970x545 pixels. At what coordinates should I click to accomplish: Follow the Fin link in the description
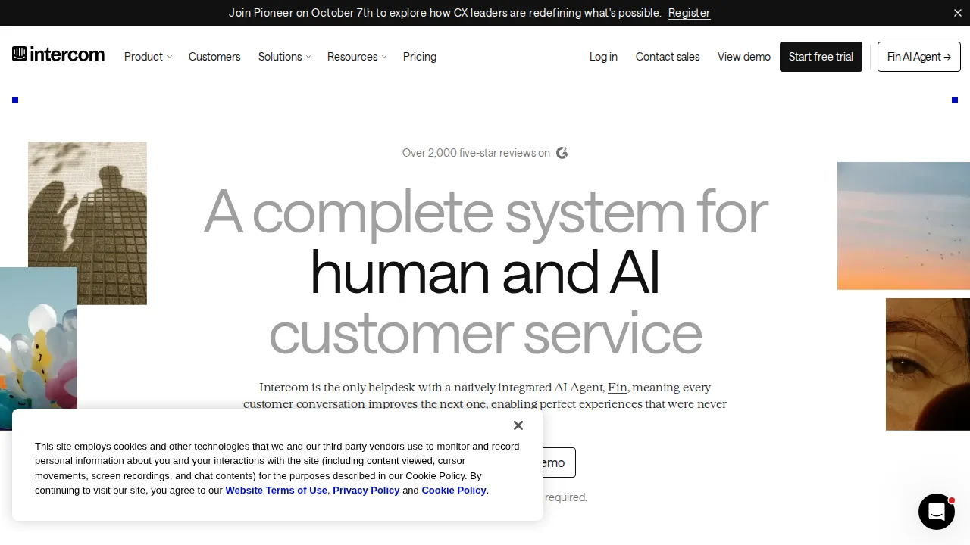618,388
